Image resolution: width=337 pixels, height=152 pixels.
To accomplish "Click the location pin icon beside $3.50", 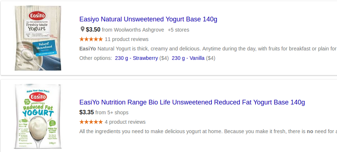I will pos(82,29).
